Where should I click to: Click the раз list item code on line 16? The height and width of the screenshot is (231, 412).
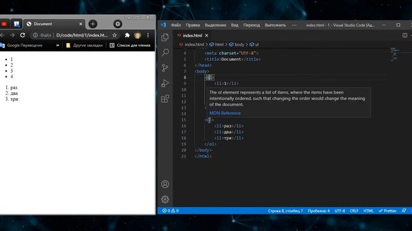(229, 126)
